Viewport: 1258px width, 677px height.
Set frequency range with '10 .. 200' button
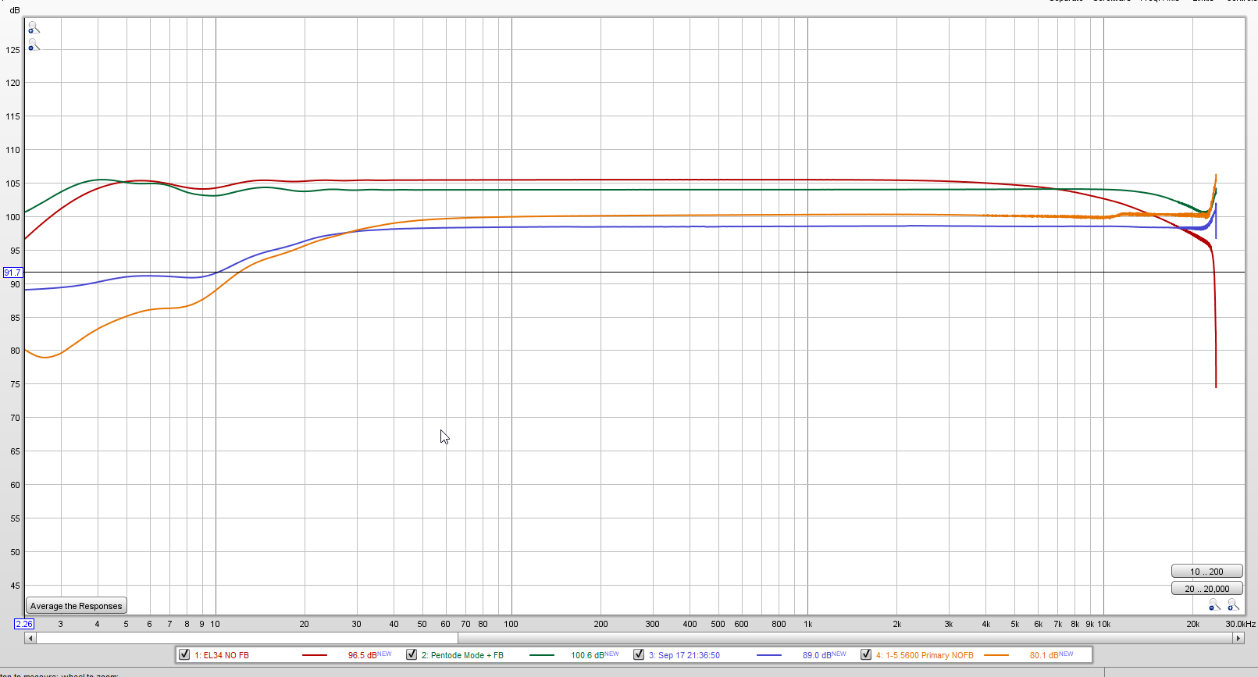1206,572
